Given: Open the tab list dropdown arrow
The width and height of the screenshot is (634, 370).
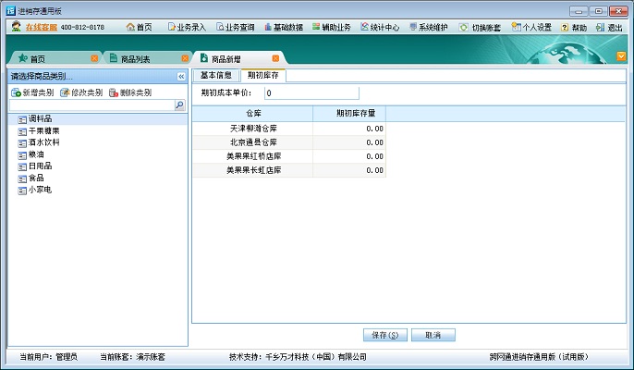Looking at the screenshot, I should [621, 56].
